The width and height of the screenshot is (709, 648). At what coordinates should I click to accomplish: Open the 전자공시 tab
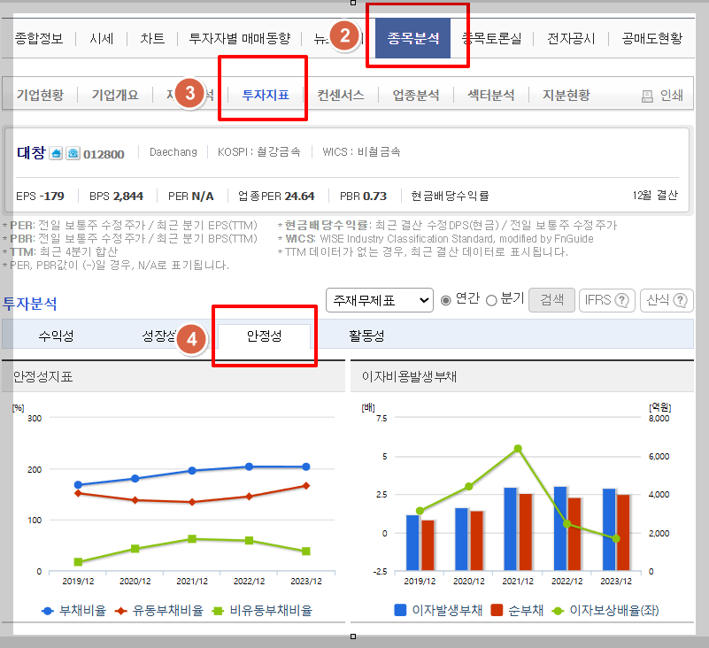[571, 38]
